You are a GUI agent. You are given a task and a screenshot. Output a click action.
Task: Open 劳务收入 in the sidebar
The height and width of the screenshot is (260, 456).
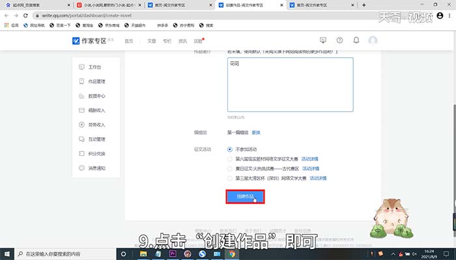point(93,125)
